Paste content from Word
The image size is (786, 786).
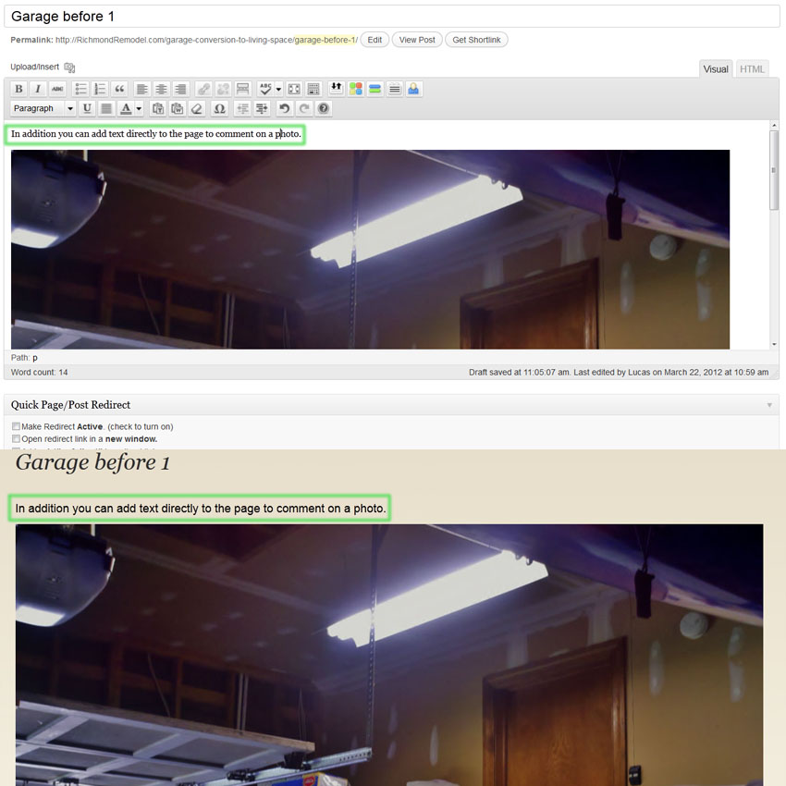(176, 108)
